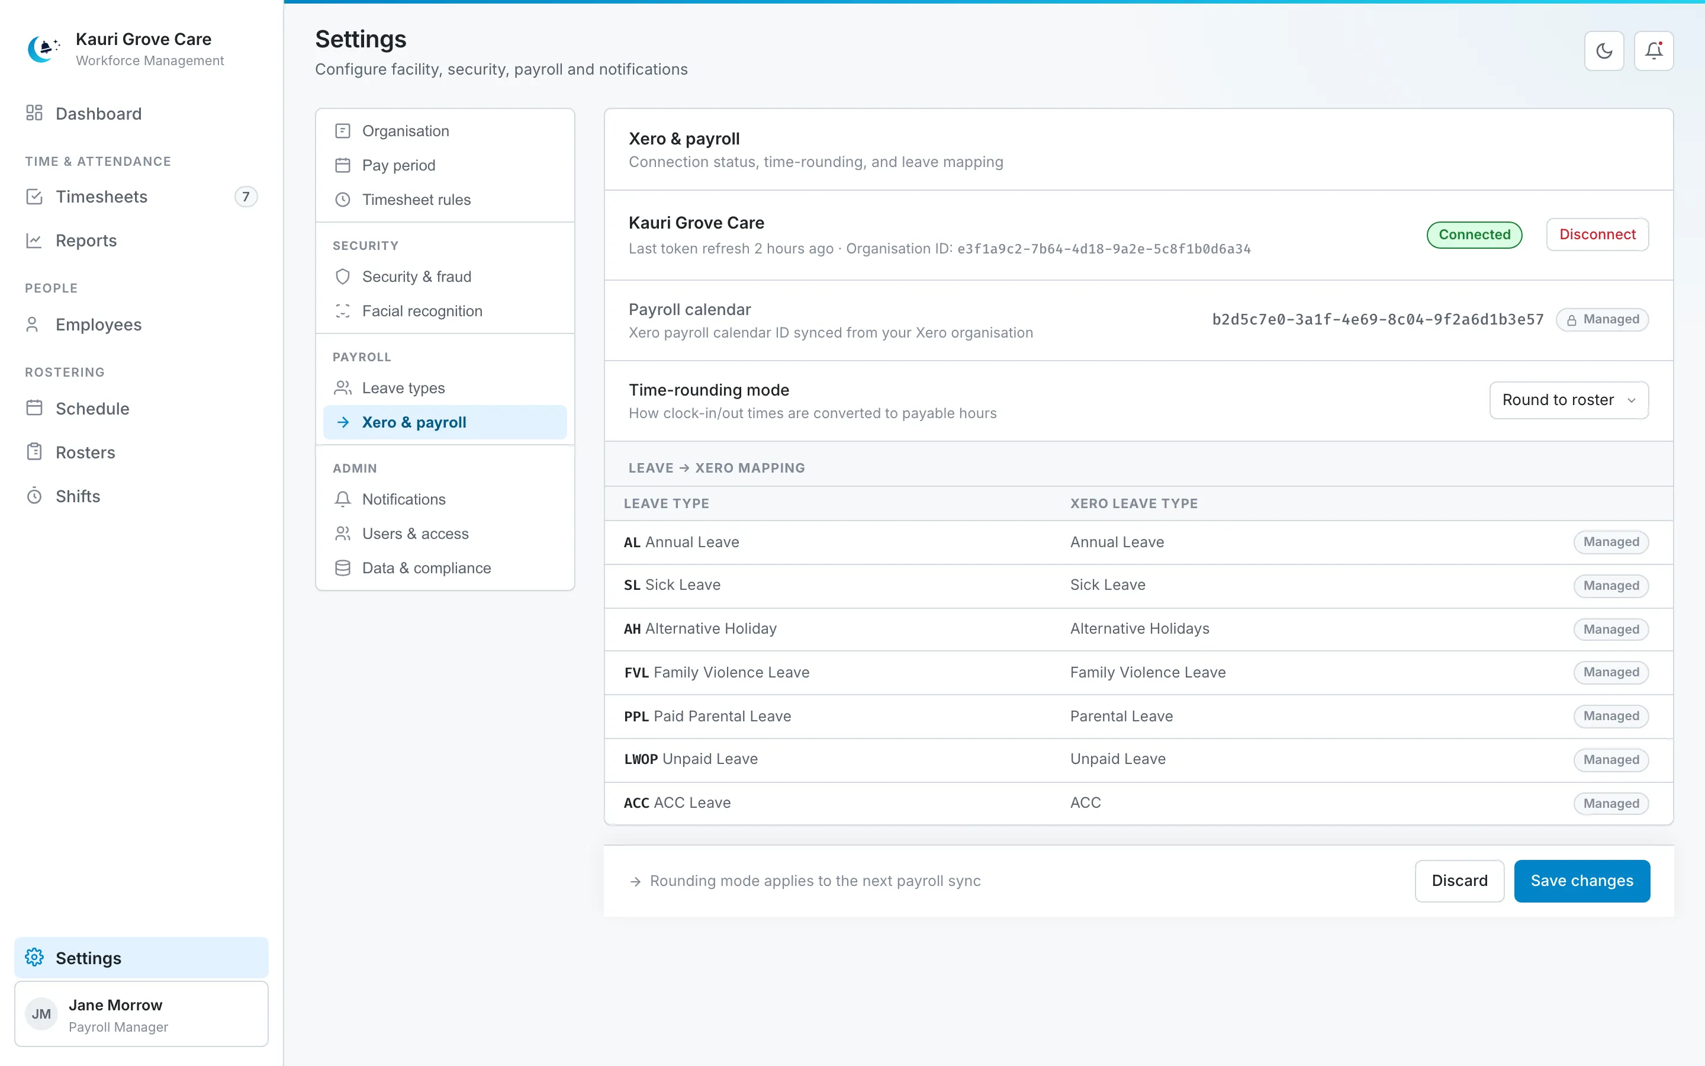The image size is (1705, 1066).
Task: Click the Settings gear icon
Action: point(34,956)
